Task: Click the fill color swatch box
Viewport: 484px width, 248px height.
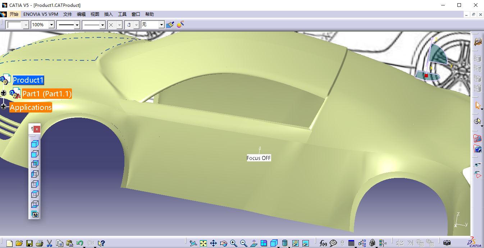Action: click(14, 25)
